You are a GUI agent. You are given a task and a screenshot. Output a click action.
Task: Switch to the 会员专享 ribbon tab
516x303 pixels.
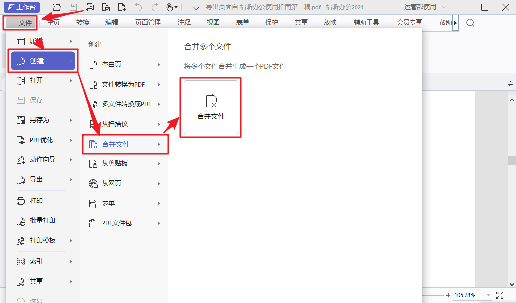point(410,22)
